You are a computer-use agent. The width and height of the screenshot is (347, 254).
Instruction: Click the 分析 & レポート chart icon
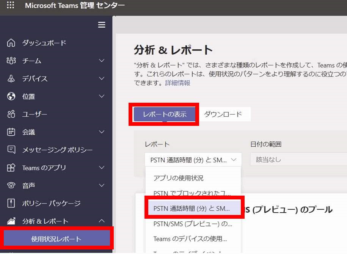click(x=11, y=221)
